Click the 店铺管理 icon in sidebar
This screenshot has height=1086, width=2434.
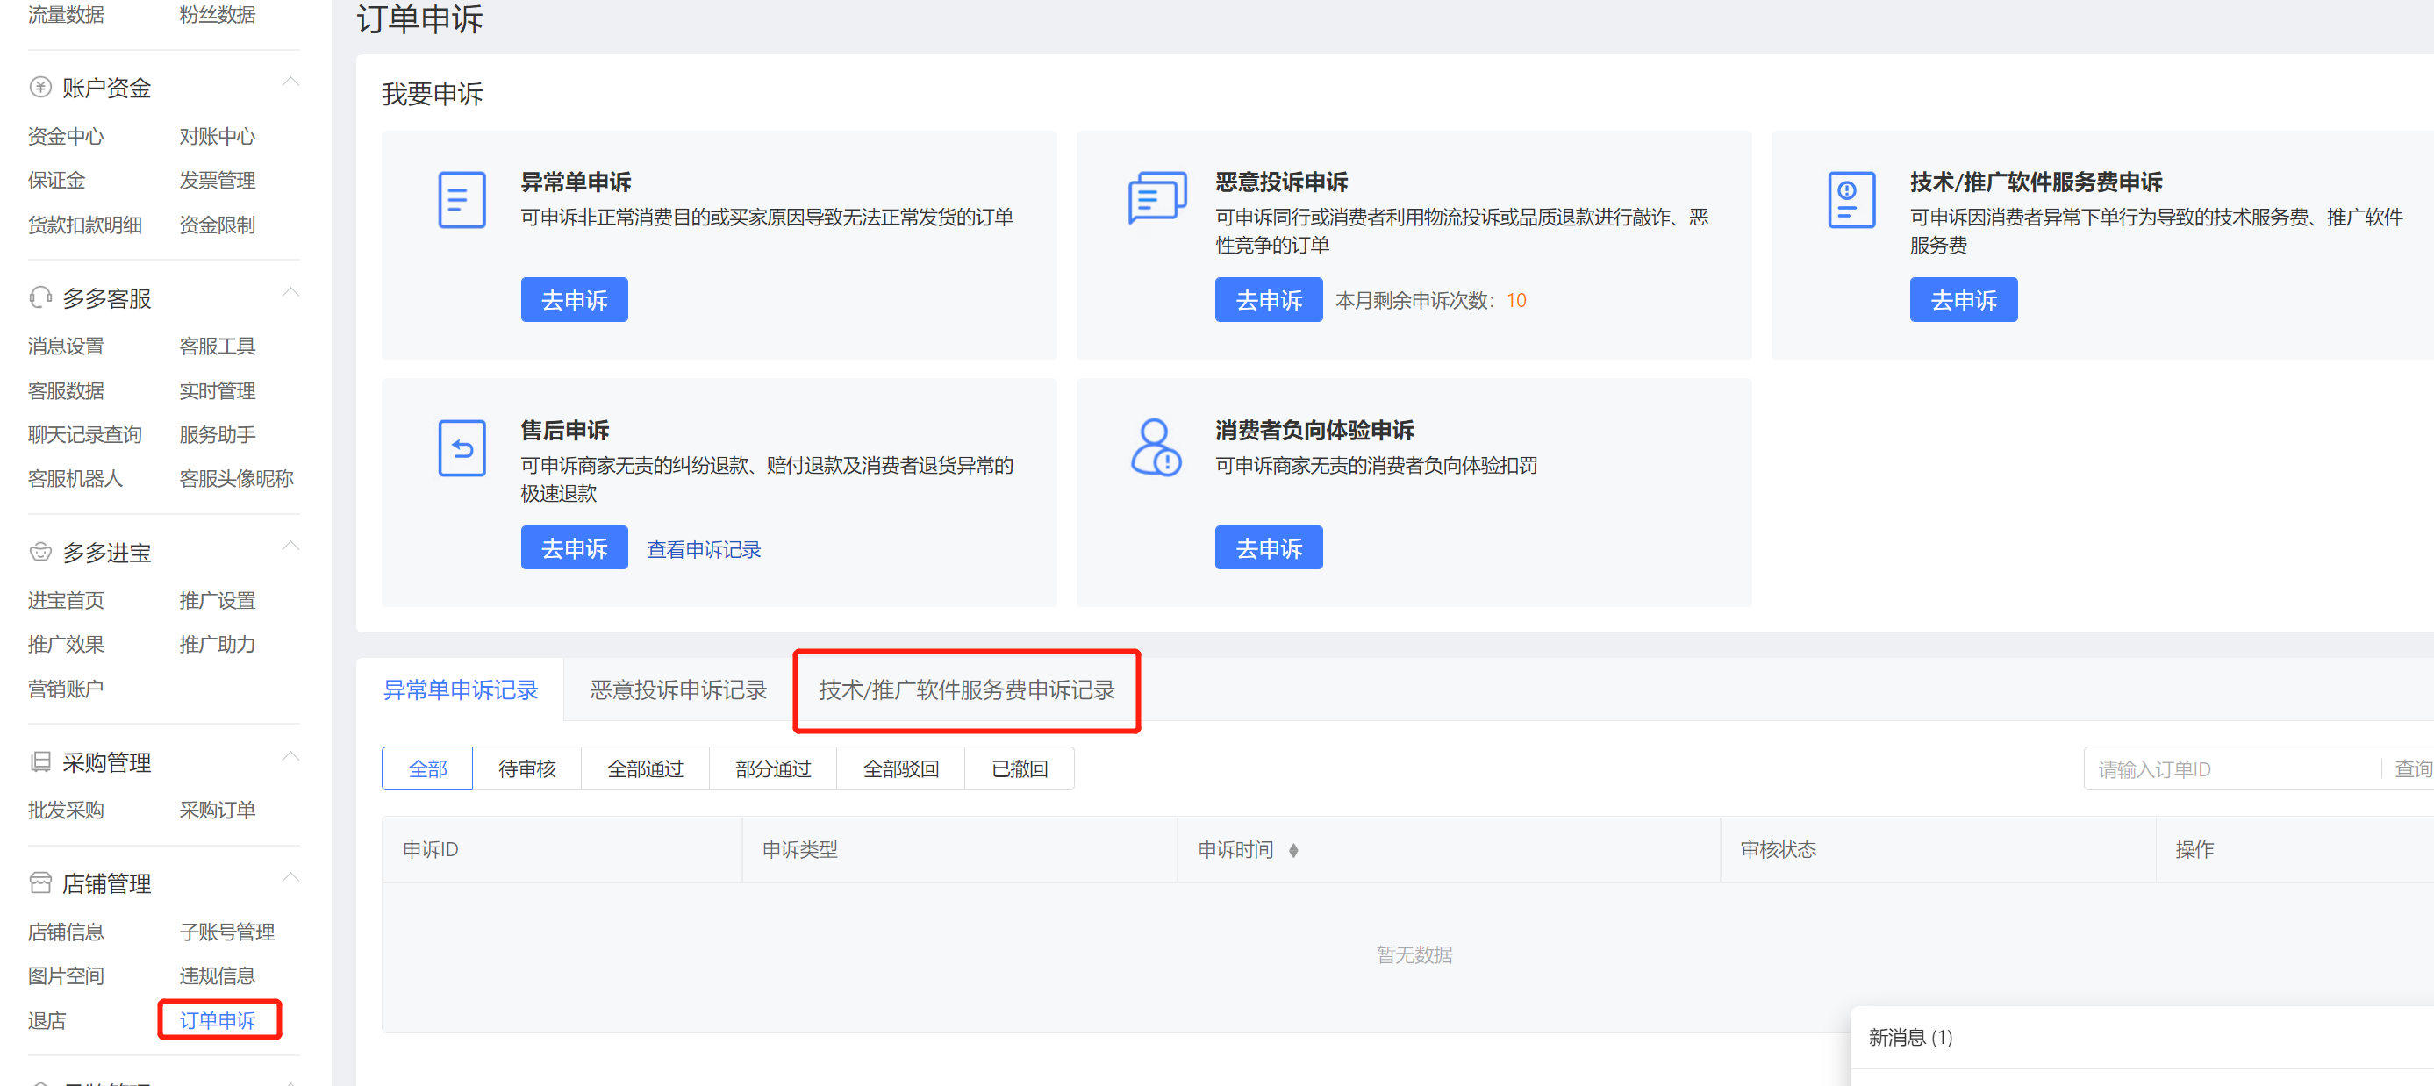point(39,882)
